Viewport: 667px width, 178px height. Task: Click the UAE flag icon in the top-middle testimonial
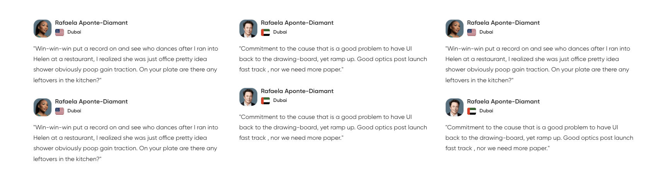point(265,32)
